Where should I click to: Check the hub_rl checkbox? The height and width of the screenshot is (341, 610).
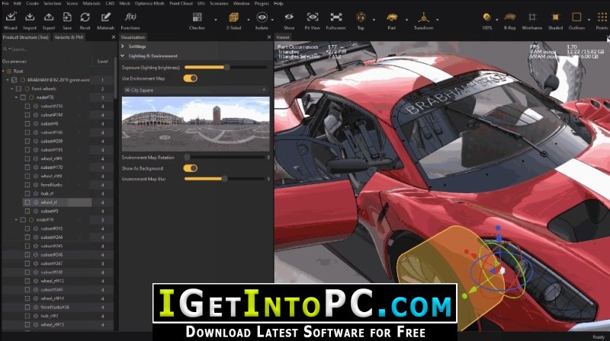click(27, 193)
